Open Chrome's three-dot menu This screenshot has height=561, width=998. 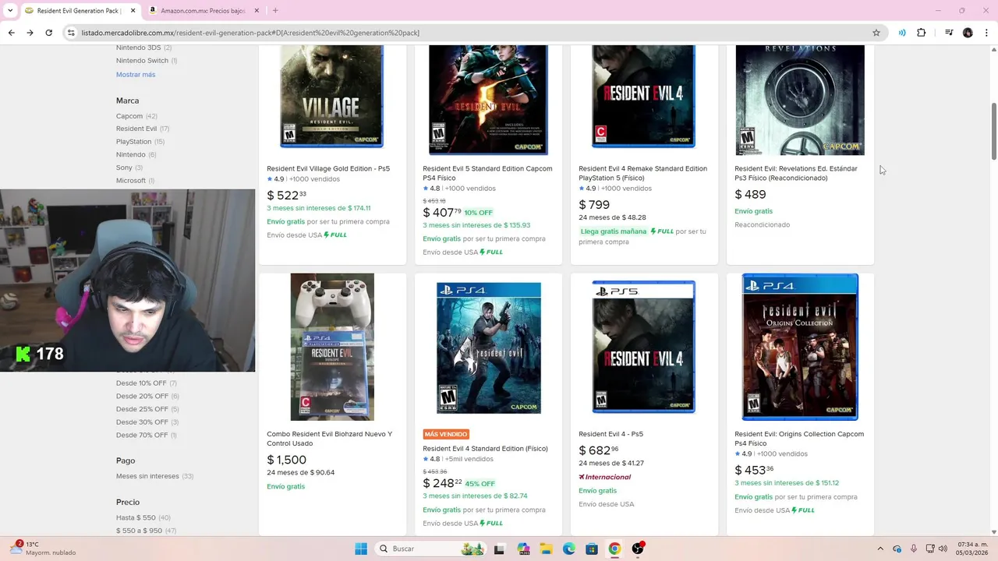986,33
